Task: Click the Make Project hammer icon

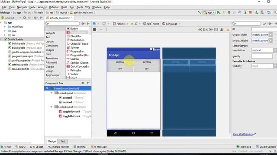Action: coord(199,12)
